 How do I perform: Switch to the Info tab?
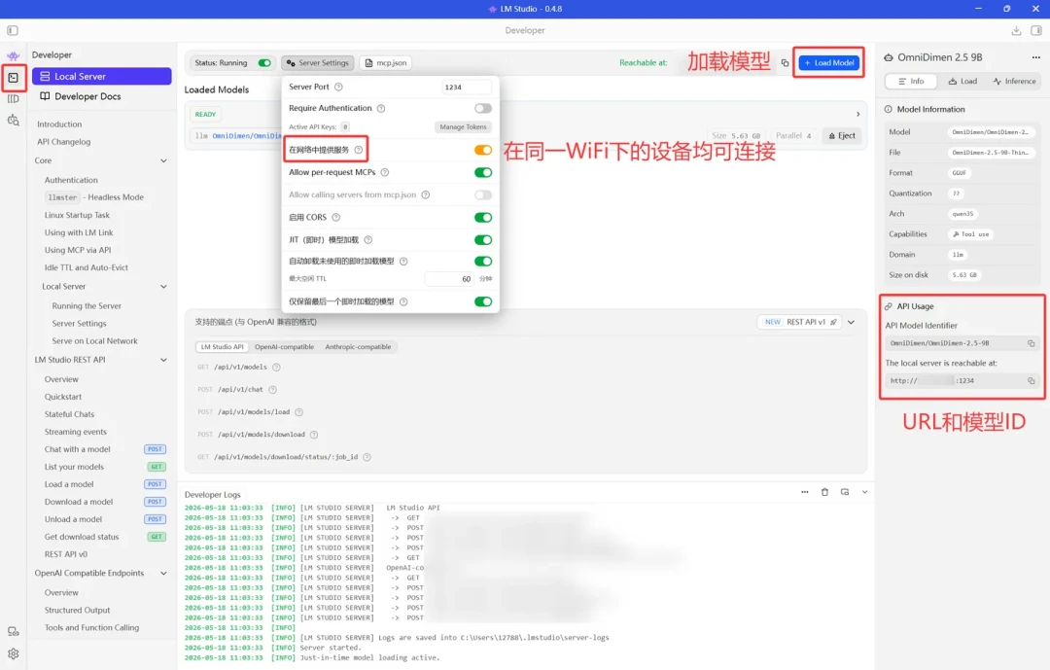[911, 81]
